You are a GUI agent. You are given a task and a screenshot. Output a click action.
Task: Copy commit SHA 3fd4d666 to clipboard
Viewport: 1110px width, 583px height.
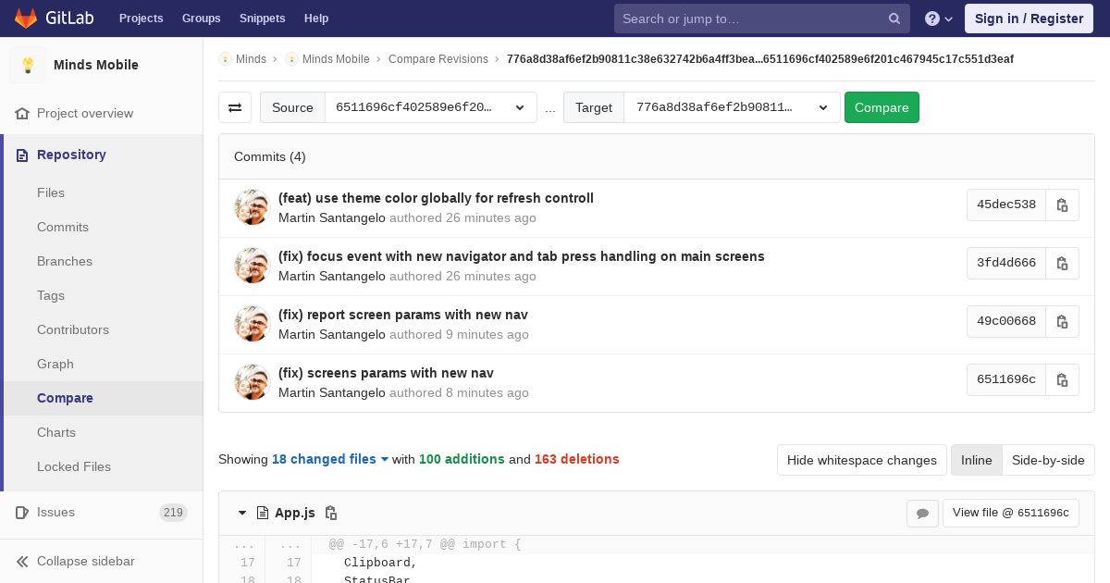1062,264
